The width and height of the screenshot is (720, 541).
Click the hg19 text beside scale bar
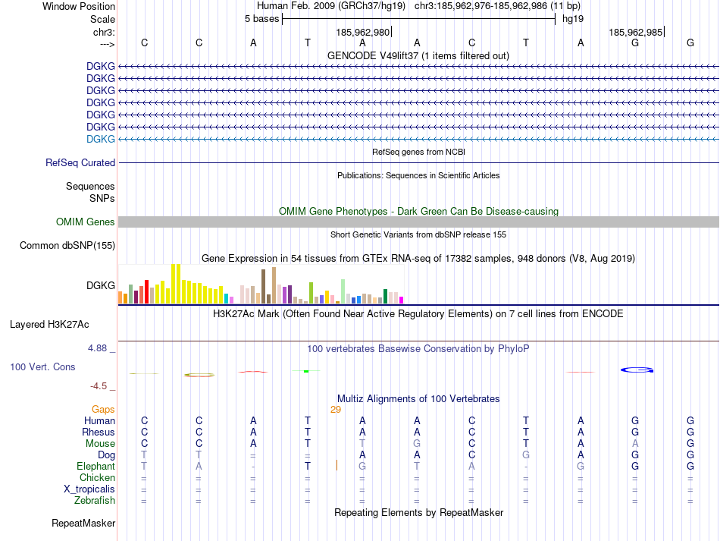coord(573,19)
